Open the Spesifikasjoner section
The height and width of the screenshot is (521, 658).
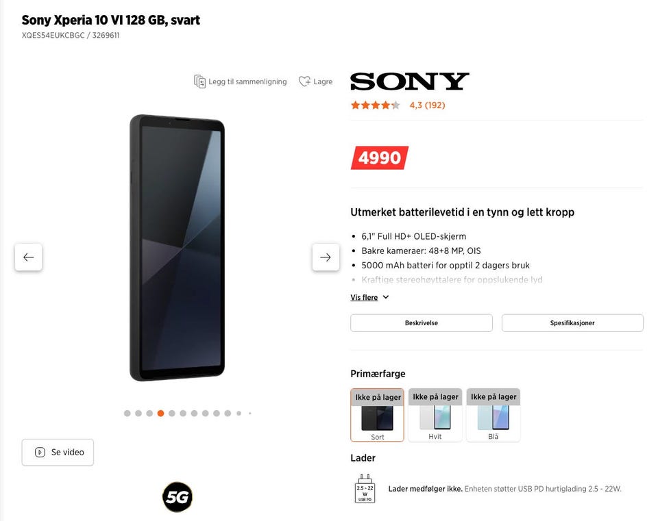pos(572,322)
